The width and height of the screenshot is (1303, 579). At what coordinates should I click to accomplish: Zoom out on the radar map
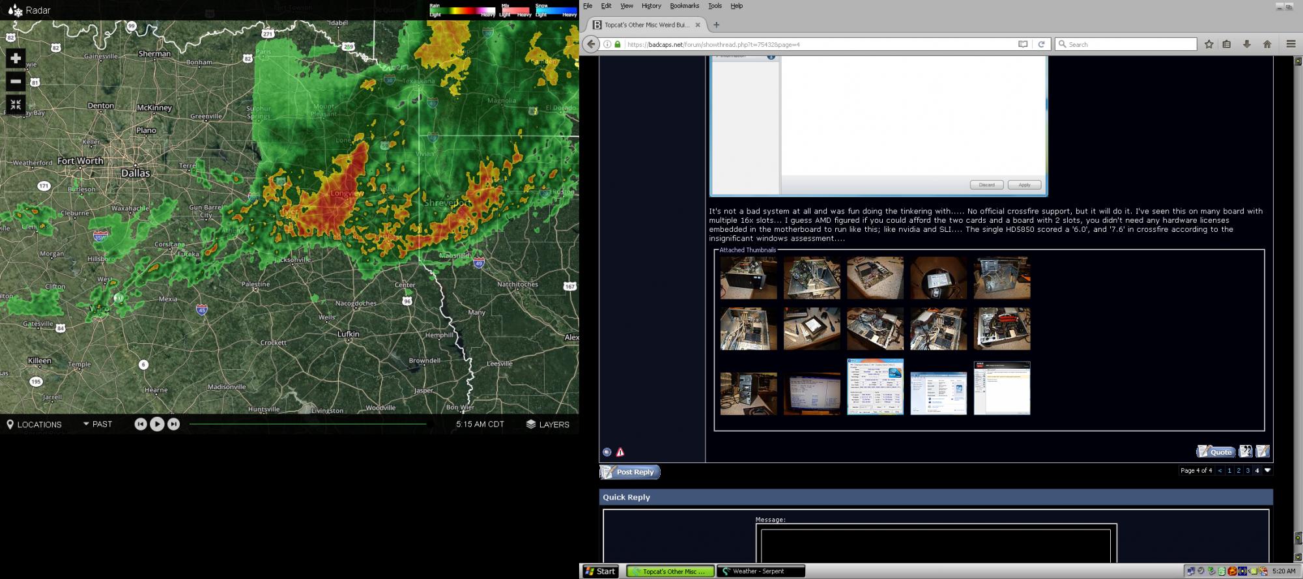(x=16, y=81)
